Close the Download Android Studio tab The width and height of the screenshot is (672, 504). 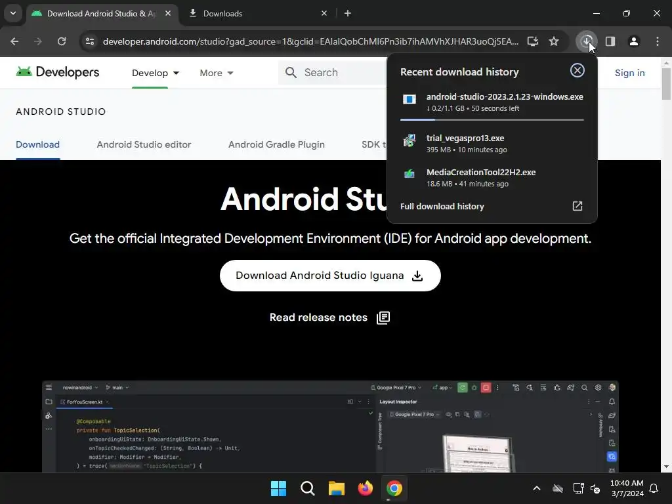click(168, 13)
